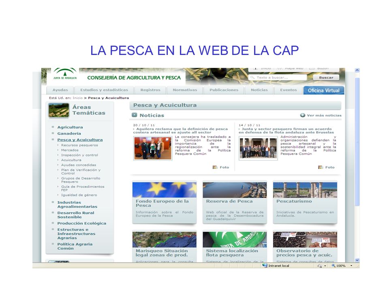Open Mercados submenu item
This screenshot has width=389, height=291.
70,150
